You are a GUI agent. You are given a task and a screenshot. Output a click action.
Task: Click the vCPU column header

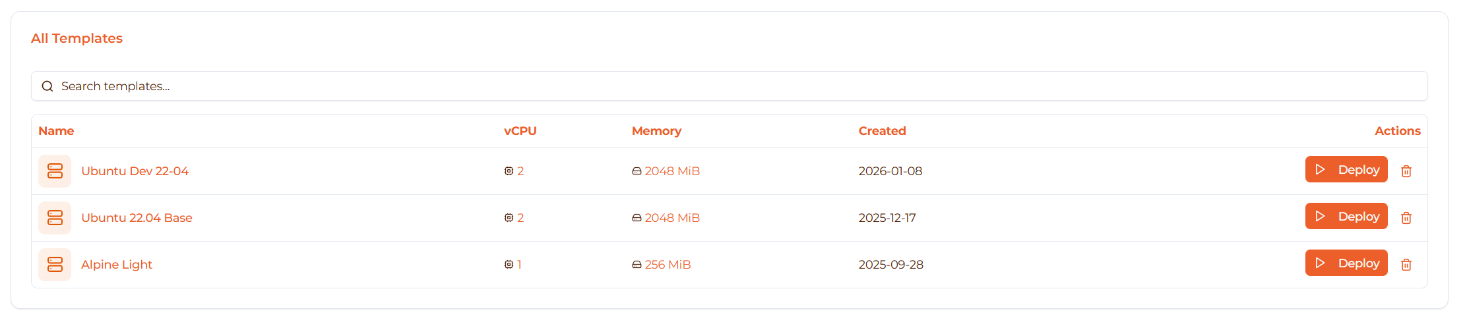[520, 131]
